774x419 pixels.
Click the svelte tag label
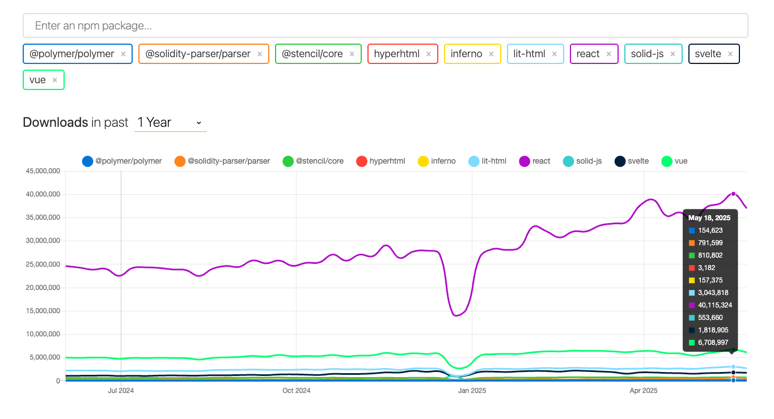pos(708,54)
